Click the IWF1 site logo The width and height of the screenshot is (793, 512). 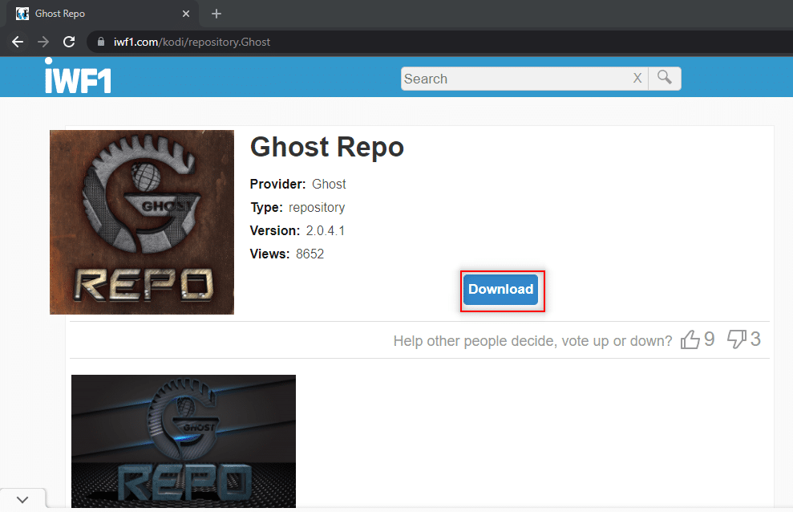click(78, 76)
